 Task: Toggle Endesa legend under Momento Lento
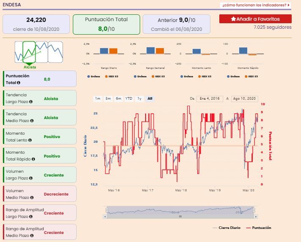pyautogui.click(x=187, y=76)
